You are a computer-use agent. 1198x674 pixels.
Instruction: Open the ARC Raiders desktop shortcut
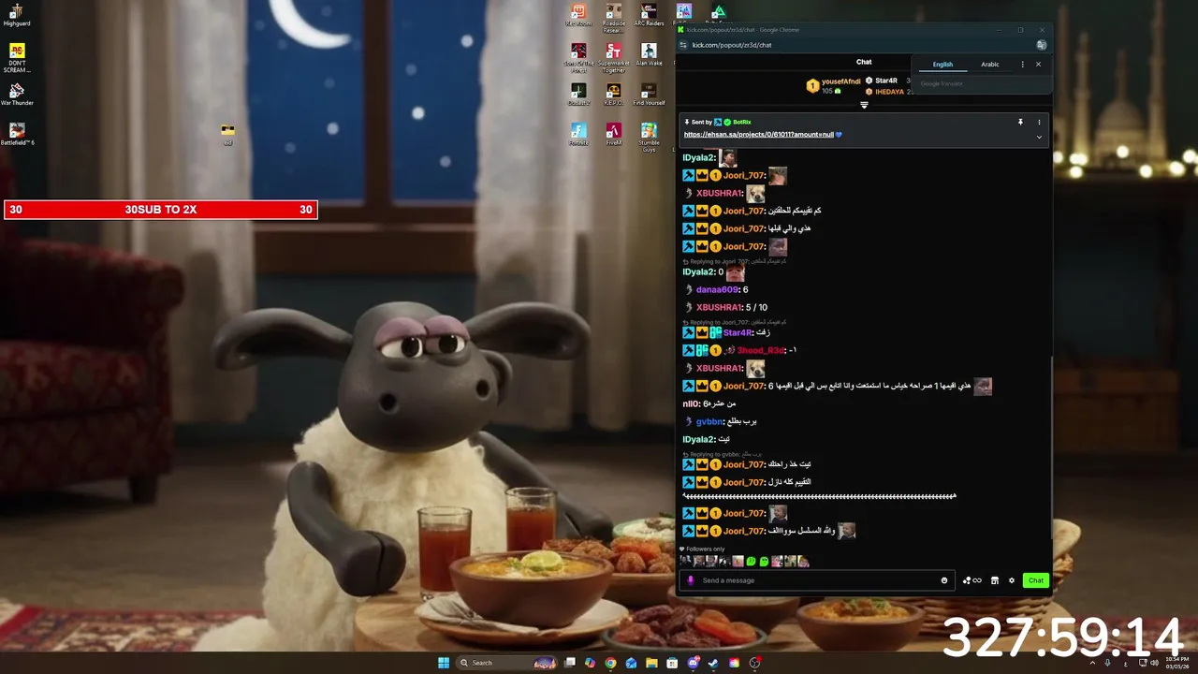coord(649,15)
